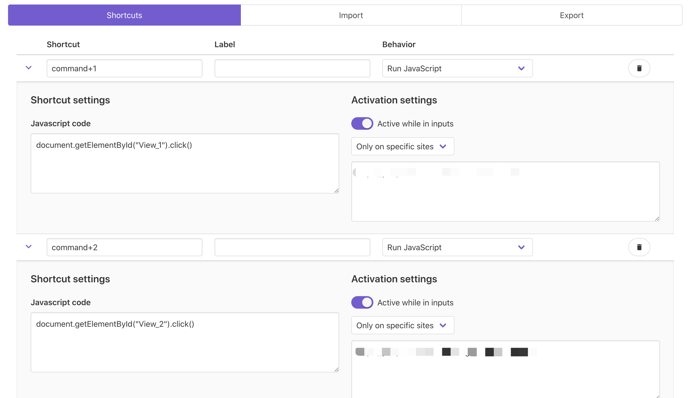Click the command+2 shortcut input field

coord(124,247)
